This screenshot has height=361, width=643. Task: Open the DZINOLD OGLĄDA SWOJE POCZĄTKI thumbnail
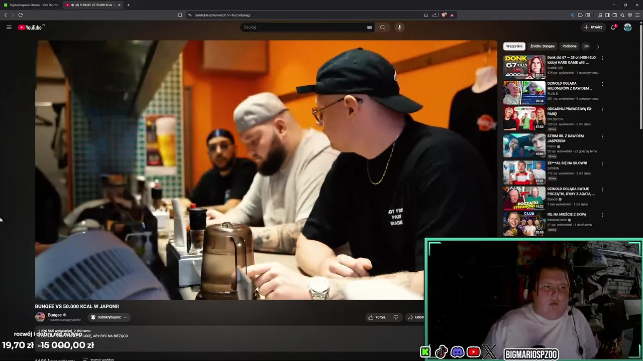pyautogui.click(x=524, y=198)
